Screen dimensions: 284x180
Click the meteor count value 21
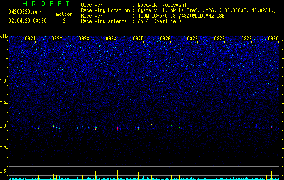tap(65, 21)
